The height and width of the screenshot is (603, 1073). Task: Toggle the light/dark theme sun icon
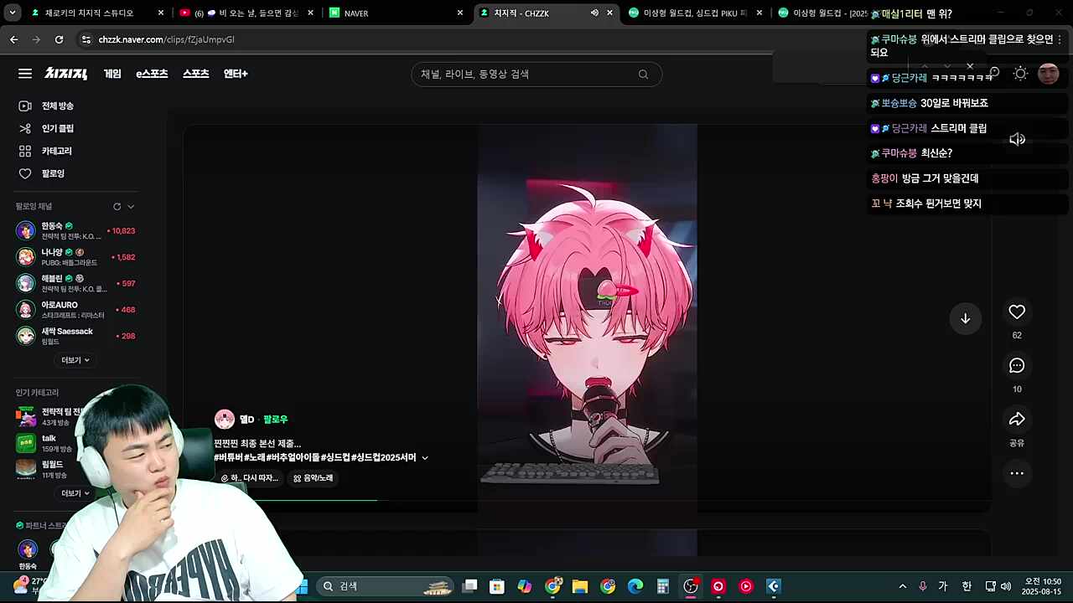tap(1020, 74)
